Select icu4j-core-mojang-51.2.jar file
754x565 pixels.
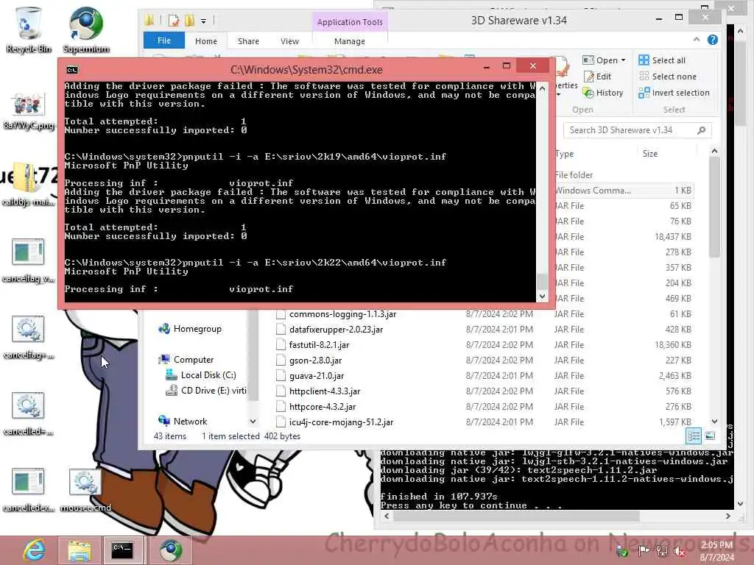pyautogui.click(x=341, y=422)
